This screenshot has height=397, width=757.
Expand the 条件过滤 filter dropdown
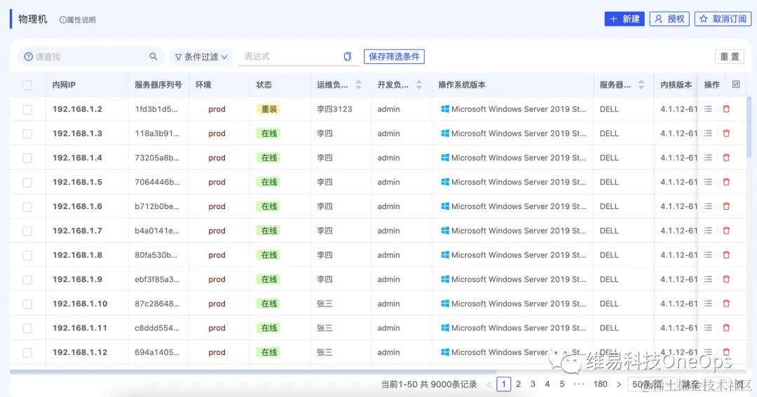[201, 57]
